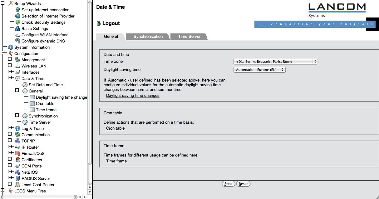The height and width of the screenshot is (199, 379).
Task: Collapse the Configuration tree node
Action: [x=3, y=53]
